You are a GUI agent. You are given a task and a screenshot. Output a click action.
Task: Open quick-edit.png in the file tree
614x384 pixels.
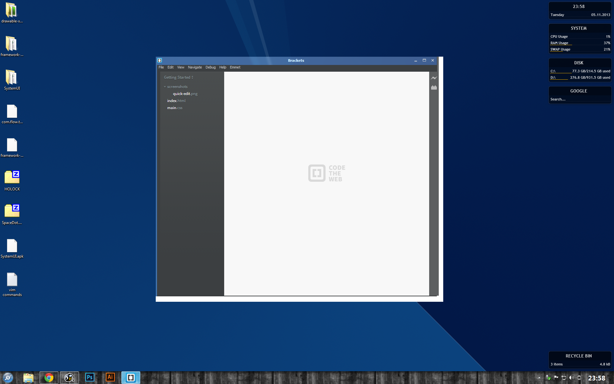[x=184, y=93]
